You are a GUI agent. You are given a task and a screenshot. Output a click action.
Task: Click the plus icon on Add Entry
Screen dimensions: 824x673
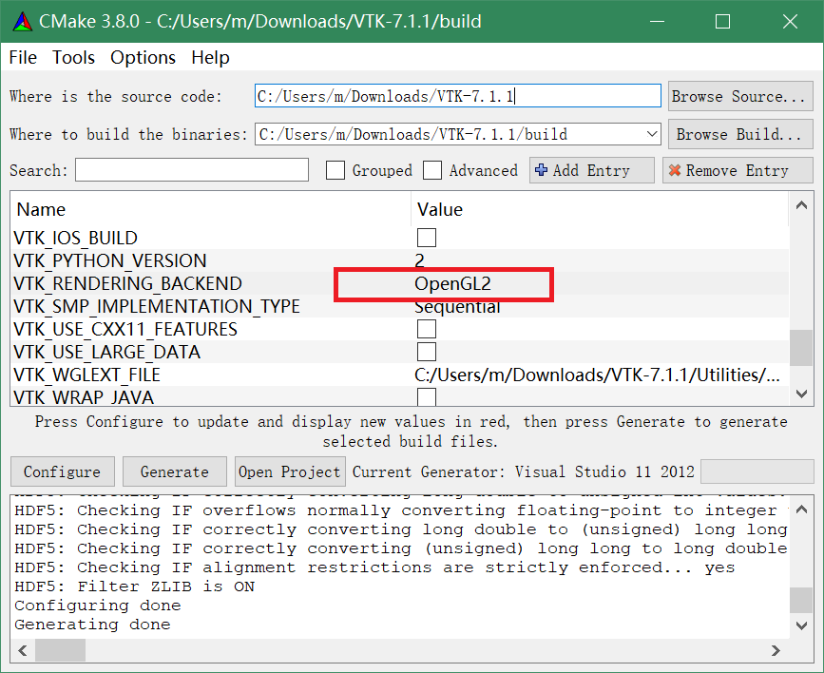point(542,170)
